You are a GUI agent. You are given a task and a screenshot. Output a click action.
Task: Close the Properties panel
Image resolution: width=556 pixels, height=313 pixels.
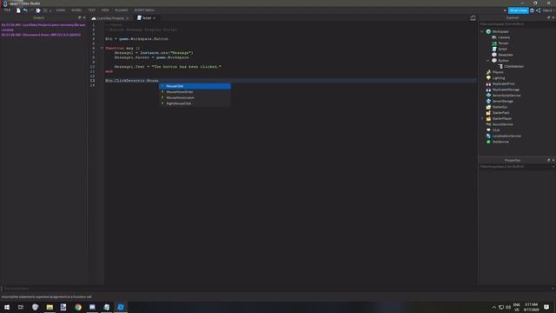coord(553,160)
